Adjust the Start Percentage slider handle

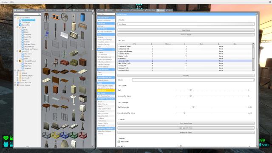pos(193,107)
